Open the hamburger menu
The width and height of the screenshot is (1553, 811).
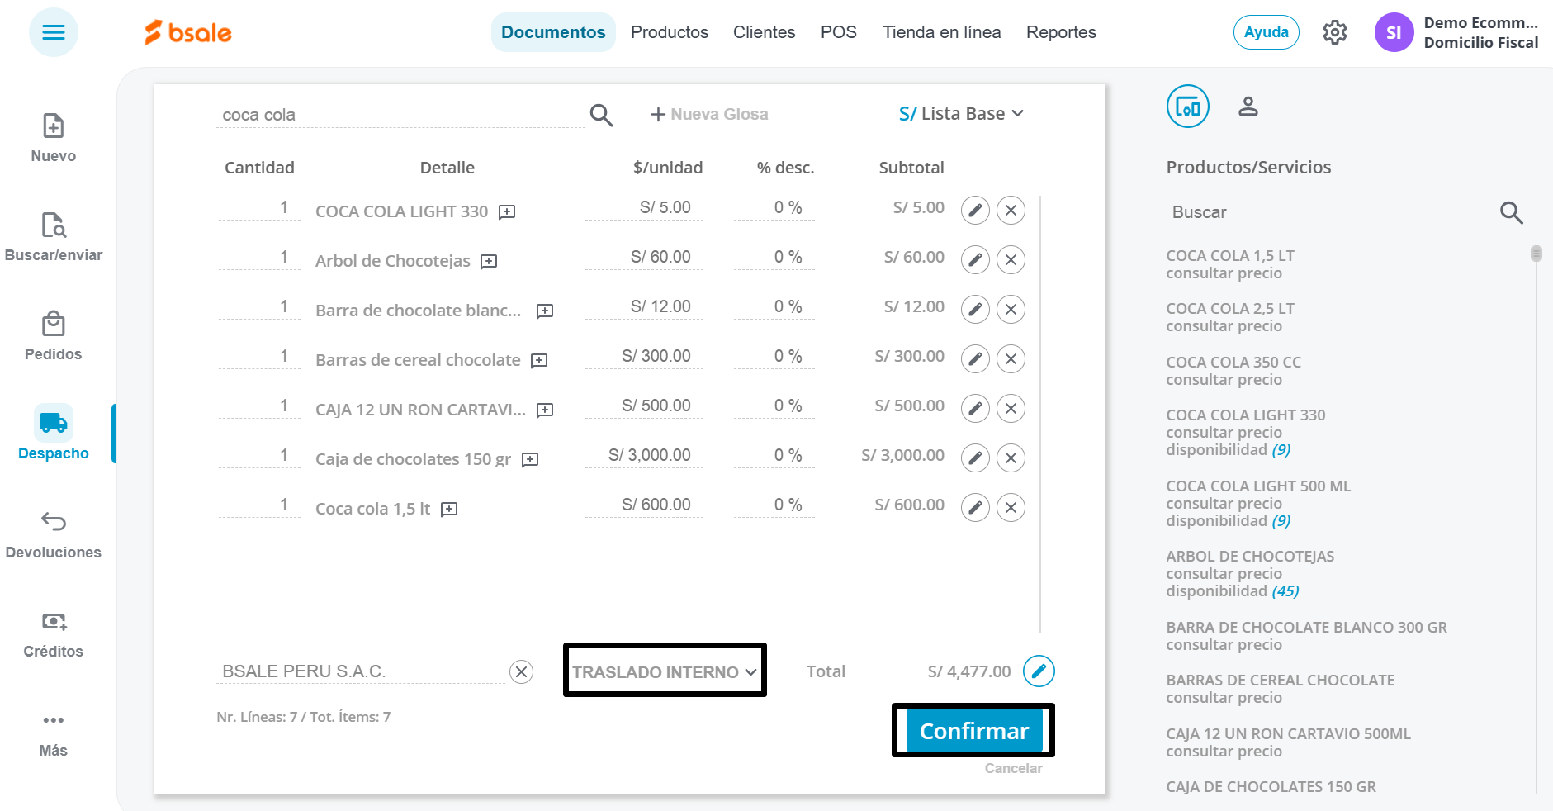coord(54,32)
